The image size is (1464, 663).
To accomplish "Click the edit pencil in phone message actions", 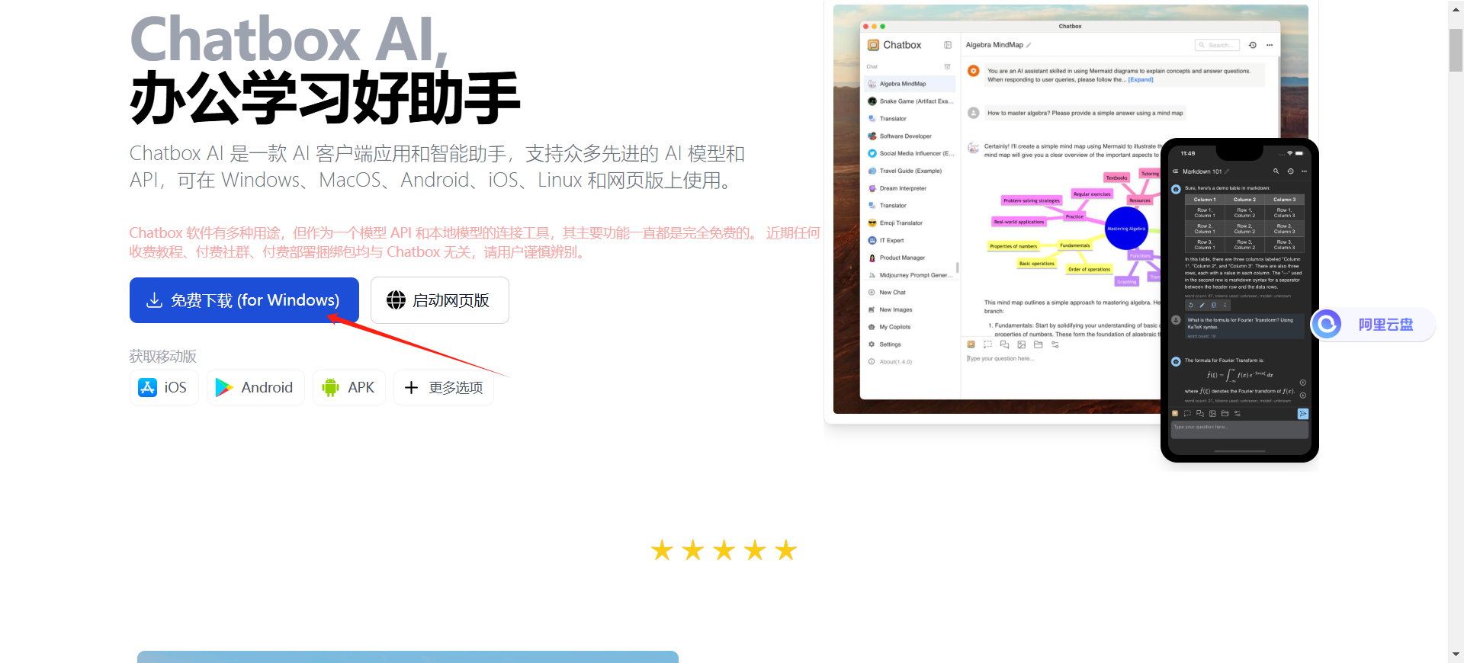I will 1202,305.
